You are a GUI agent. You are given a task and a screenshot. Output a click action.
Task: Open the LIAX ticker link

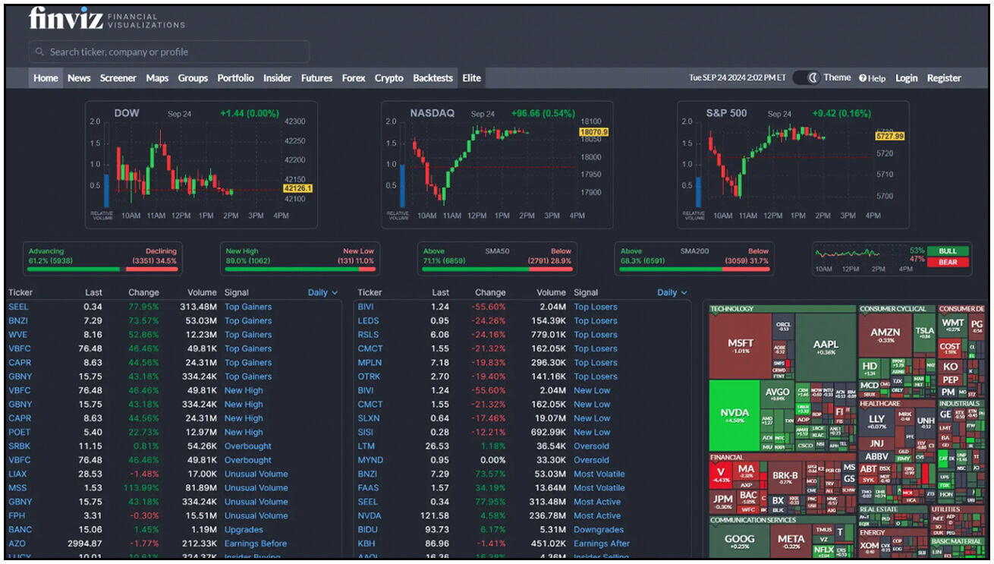click(x=17, y=474)
